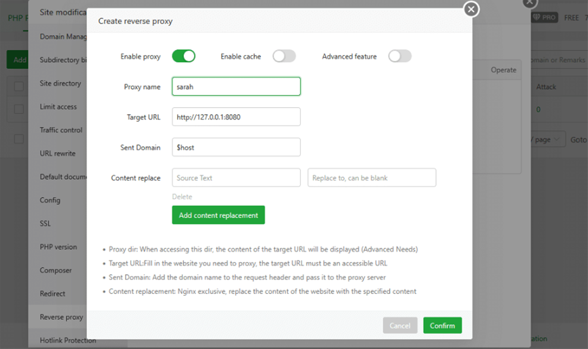Open Redirect in the sidebar

pos(52,294)
